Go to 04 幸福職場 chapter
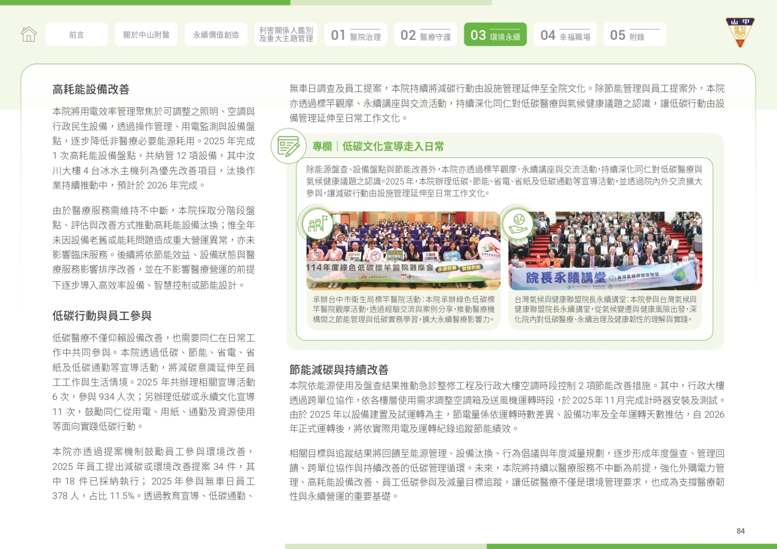The height and width of the screenshot is (549, 777). pos(565,34)
